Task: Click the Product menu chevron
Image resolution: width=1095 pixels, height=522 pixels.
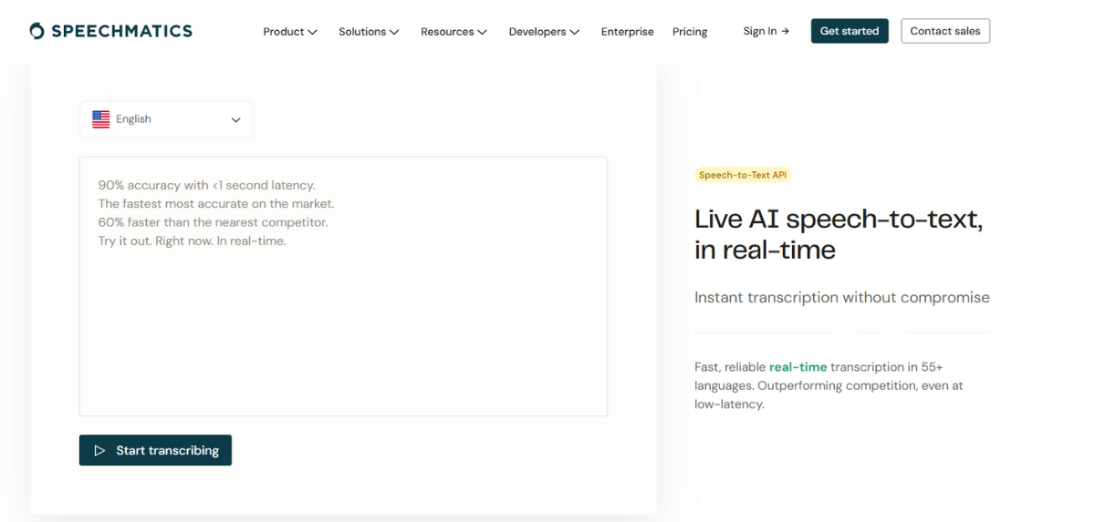Action: point(313,32)
